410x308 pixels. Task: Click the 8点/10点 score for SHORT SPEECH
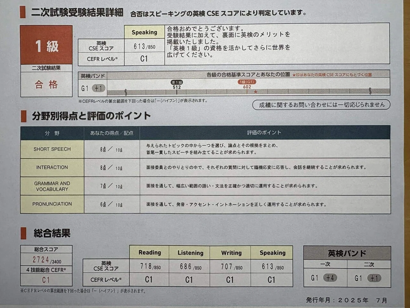pyautogui.click(x=111, y=150)
